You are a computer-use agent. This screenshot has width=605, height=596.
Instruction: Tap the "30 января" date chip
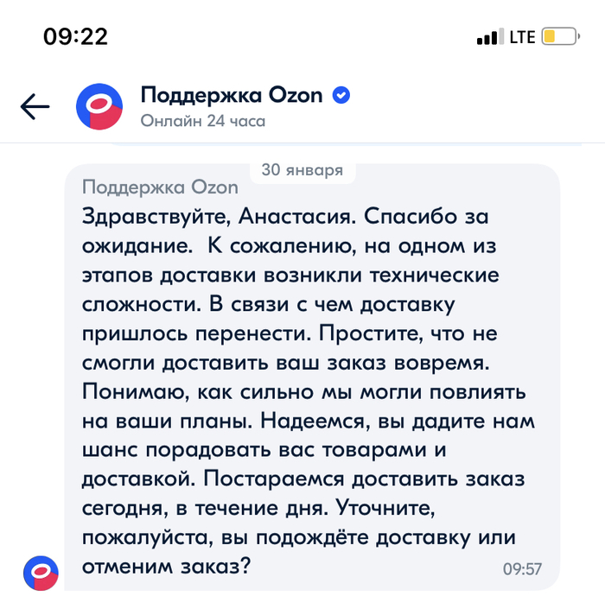[x=302, y=170]
